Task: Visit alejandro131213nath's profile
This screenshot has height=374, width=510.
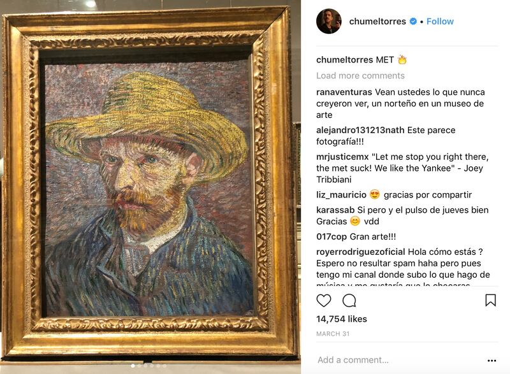Action: (360, 130)
